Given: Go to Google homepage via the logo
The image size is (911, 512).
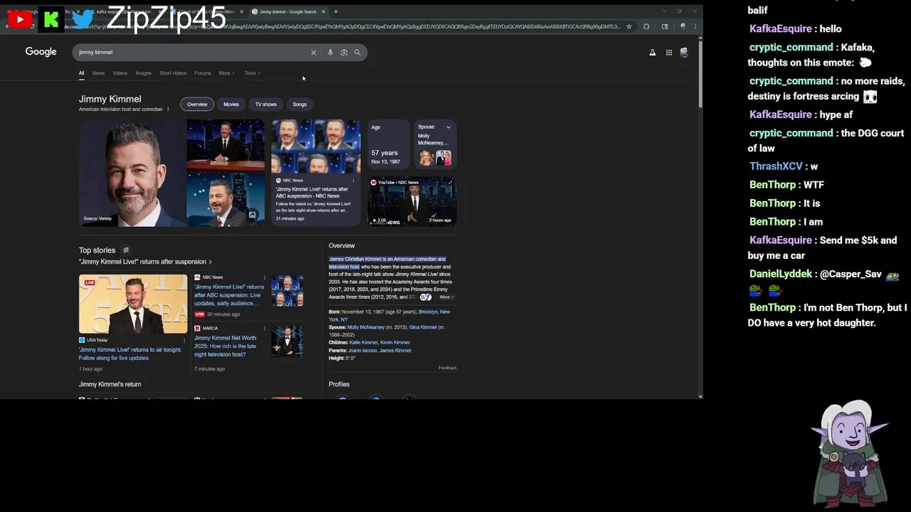Looking at the screenshot, I should click(41, 51).
